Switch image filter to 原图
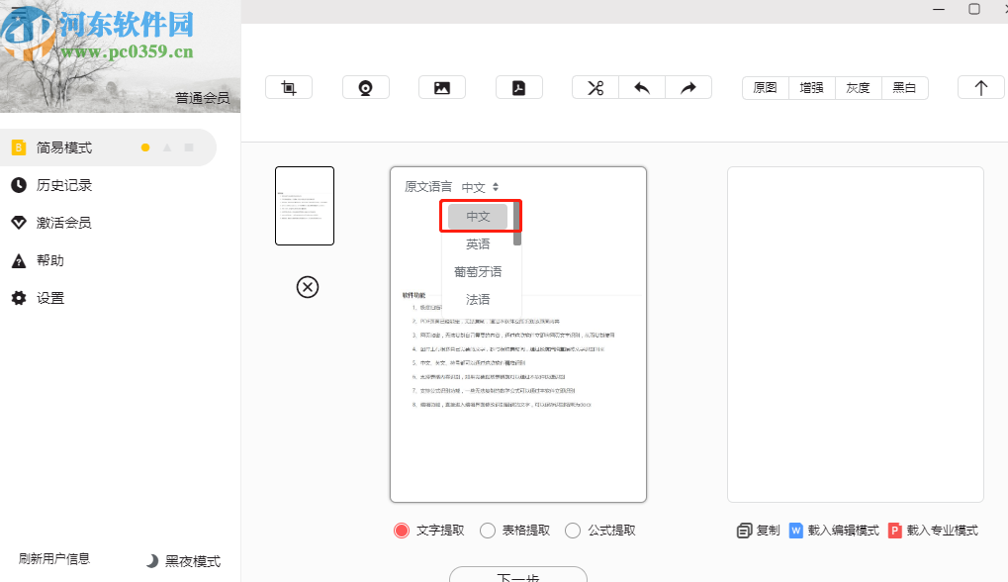Image resolution: width=1008 pixels, height=582 pixels. click(765, 87)
